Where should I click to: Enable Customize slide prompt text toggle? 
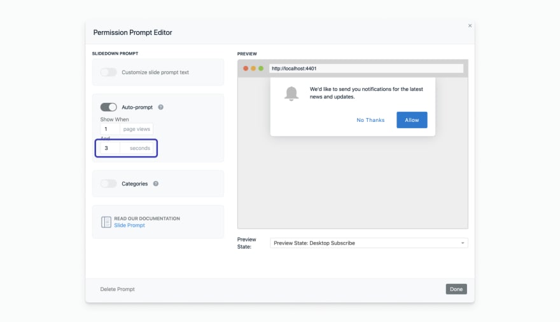109,72
